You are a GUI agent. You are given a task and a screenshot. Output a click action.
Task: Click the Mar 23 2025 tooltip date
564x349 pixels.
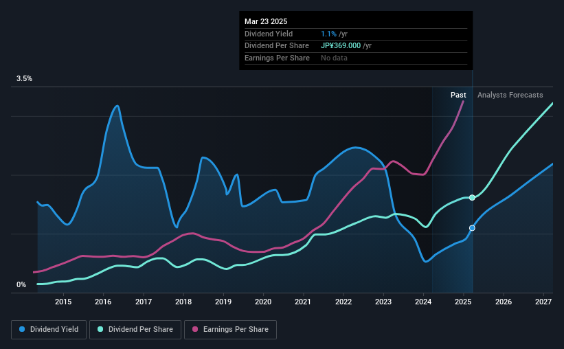266,21
